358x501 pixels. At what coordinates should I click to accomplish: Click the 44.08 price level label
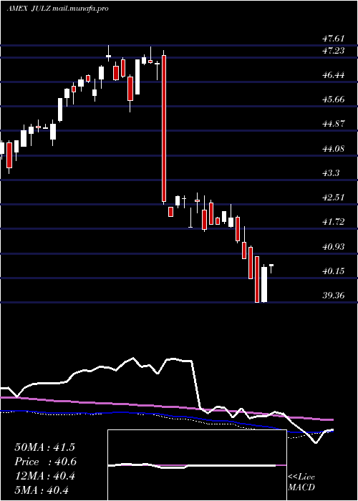tap(333, 149)
